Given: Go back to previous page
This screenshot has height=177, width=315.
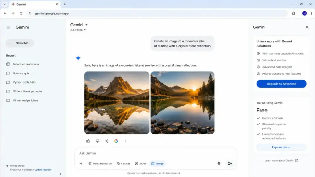Looking at the screenshot, I should 5,14.
